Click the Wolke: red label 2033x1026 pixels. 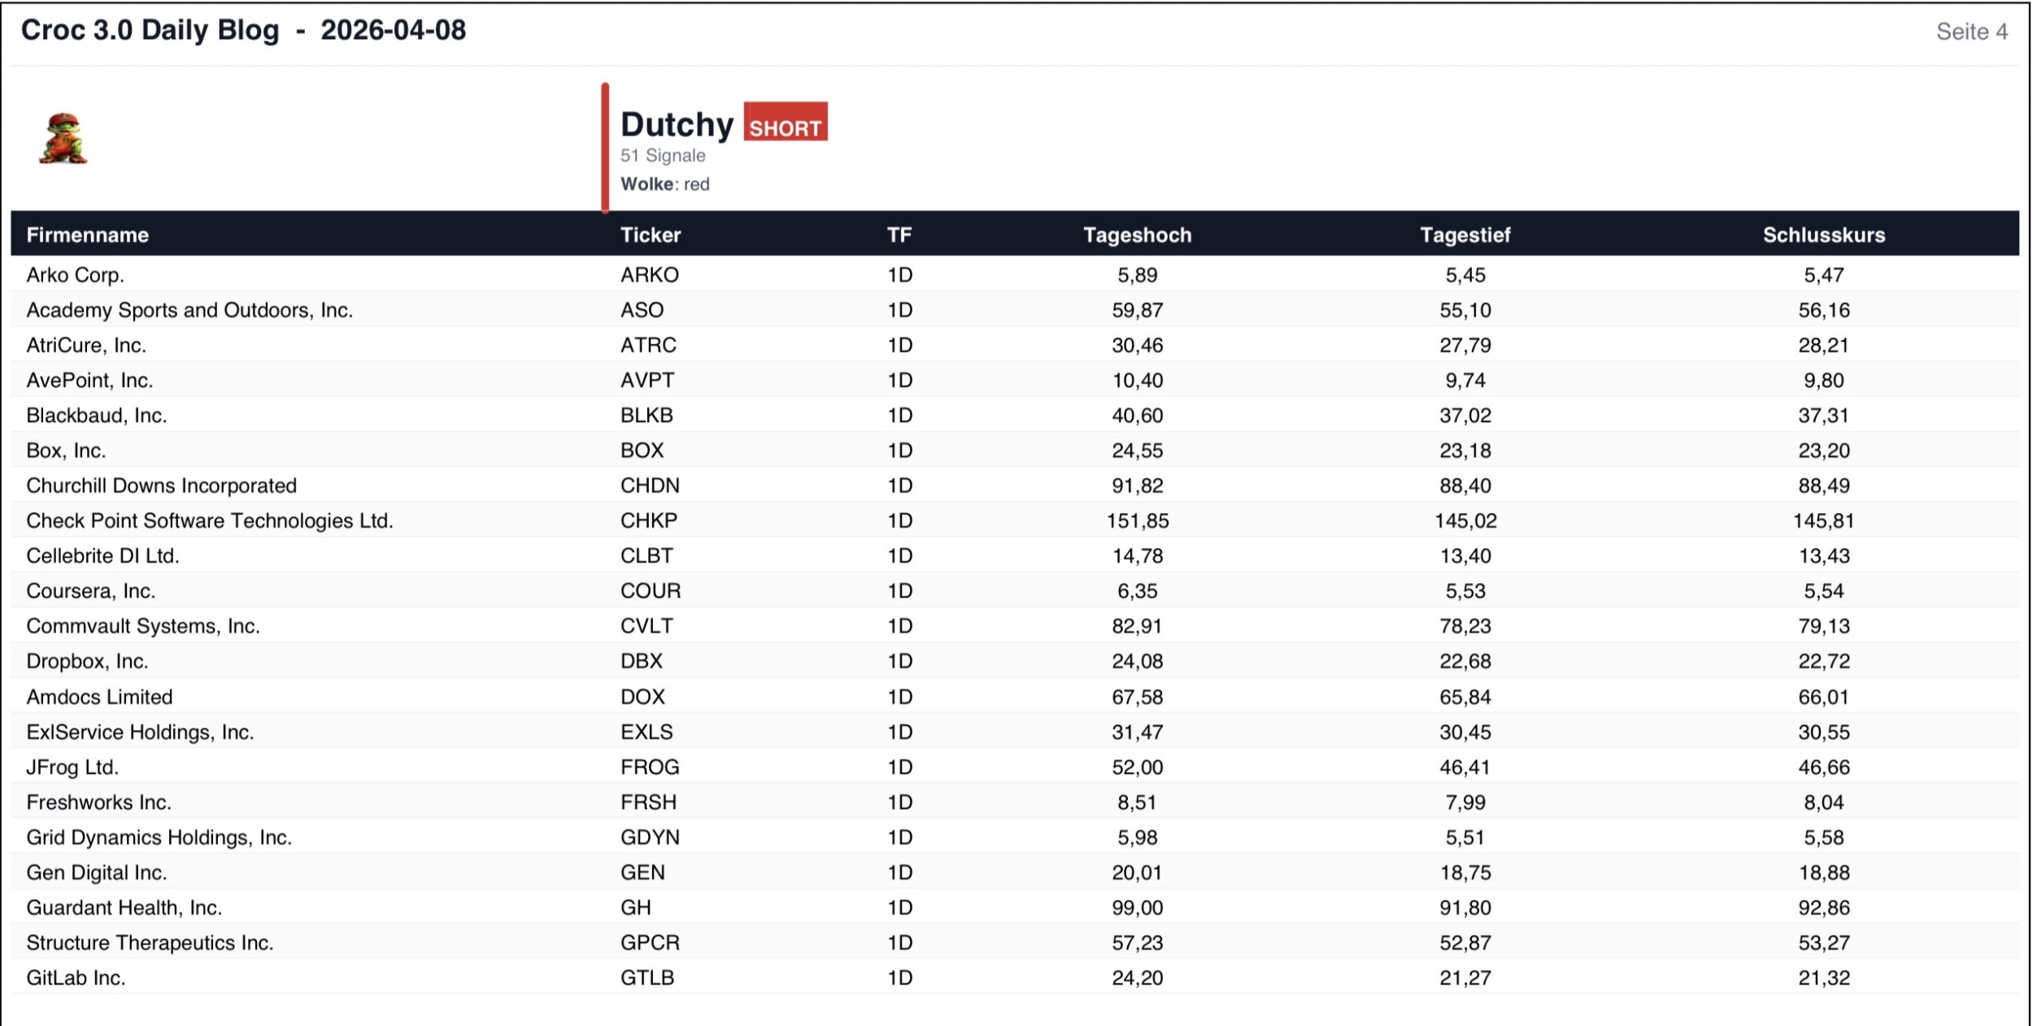tap(664, 184)
